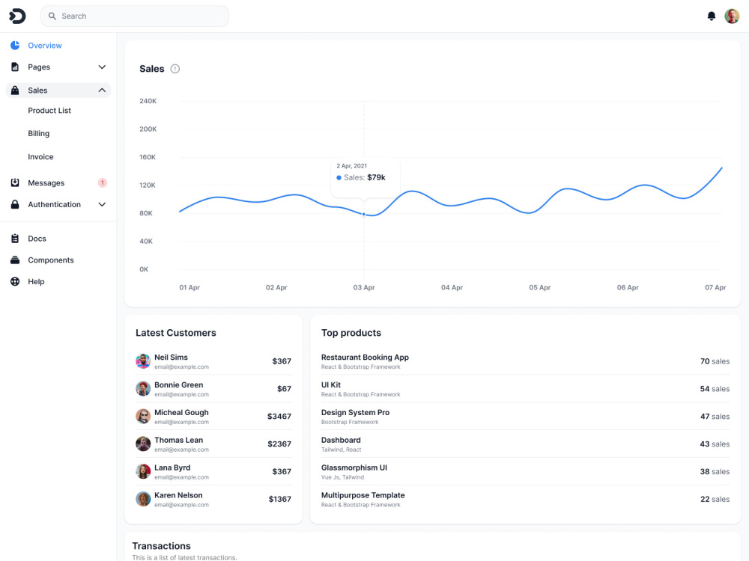
Task: Click Neil Sims avatar
Action: (x=143, y=361)
